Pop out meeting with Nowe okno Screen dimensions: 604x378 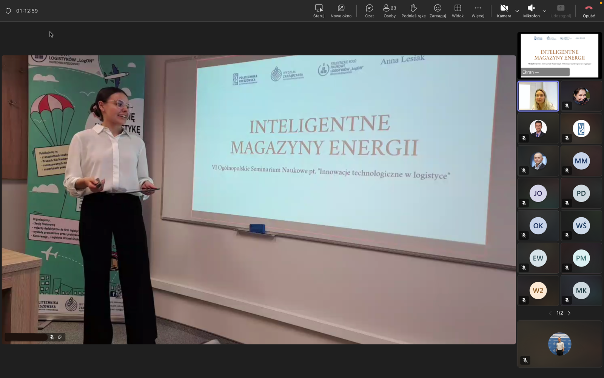pos(341,11)
